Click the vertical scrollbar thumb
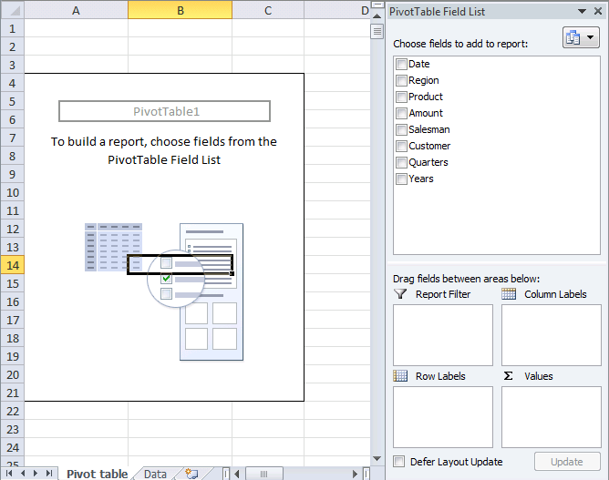609x480 pixels. tap(377, 32)
